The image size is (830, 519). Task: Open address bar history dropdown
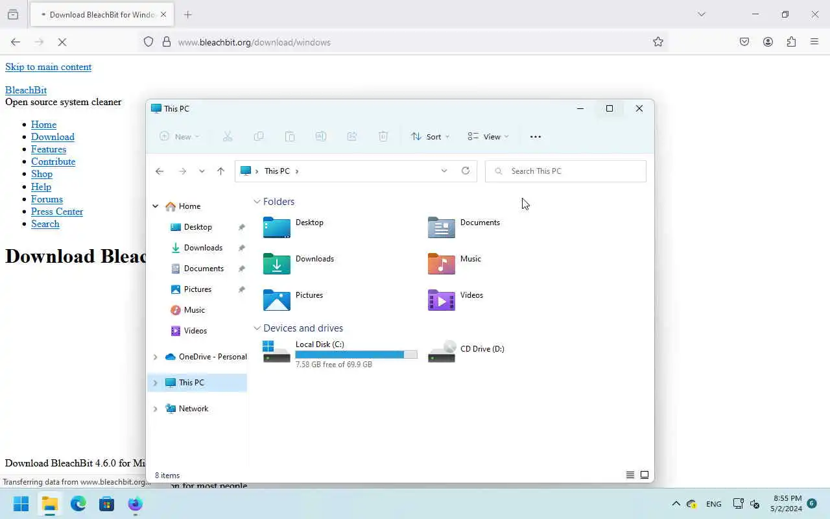click(x=444, y=171)
